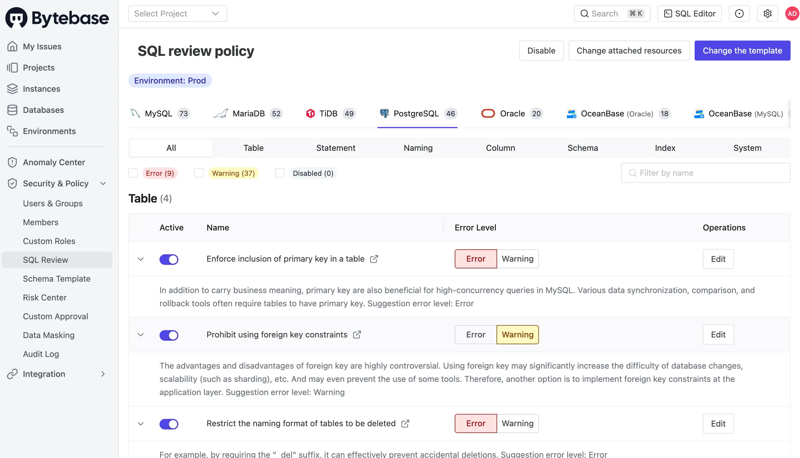Click the Change the template button
Screen dimensions: 800x458
tap(742, 50)
